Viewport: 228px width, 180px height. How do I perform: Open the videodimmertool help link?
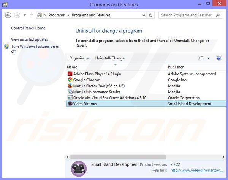(x=196, y=170)
